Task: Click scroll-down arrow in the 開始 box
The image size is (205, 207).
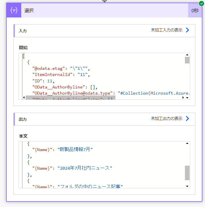Action: 187,98
